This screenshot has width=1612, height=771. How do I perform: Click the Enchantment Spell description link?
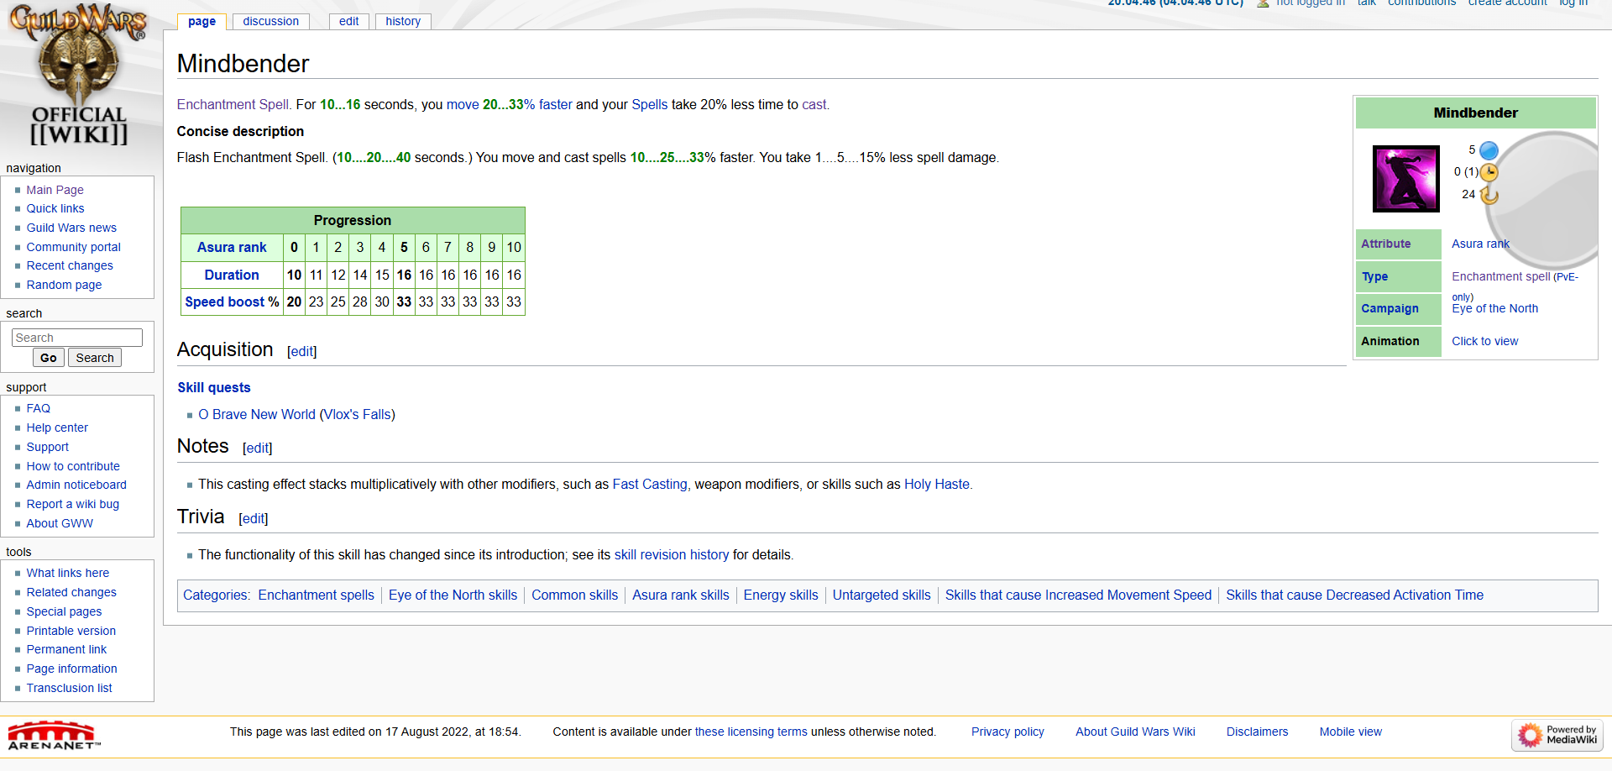pyautogui.click(x=233, y=104)
